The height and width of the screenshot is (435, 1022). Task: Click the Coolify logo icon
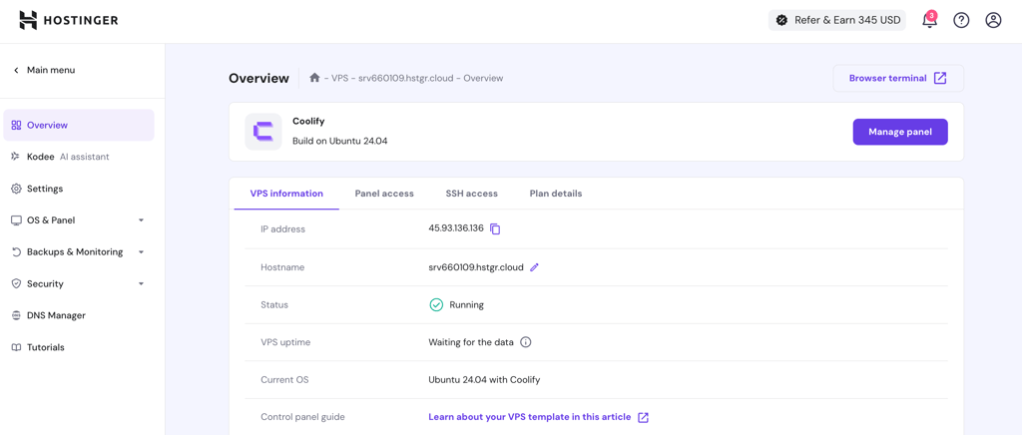point(263,132)
